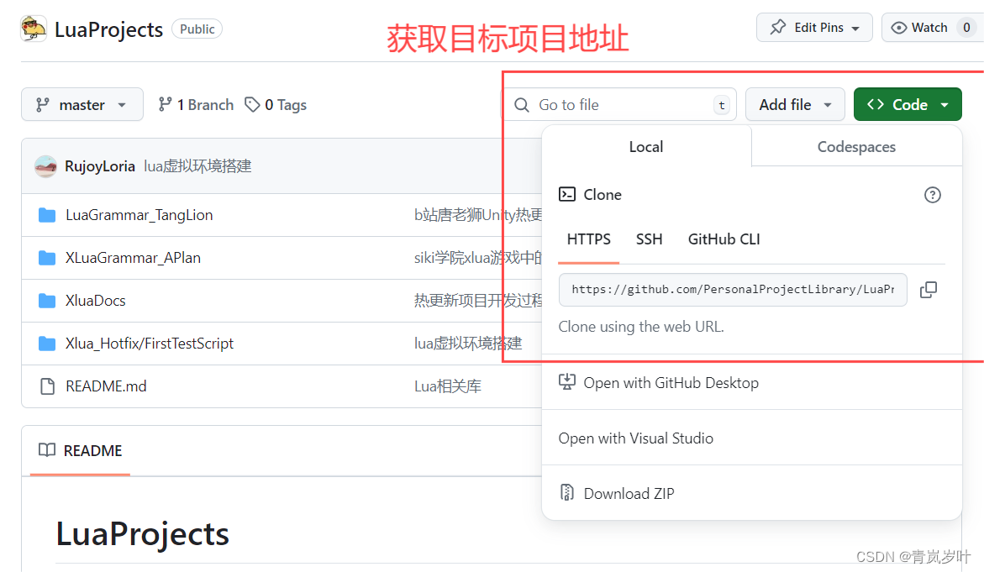Select the SSH clone tab

[650, 239]
